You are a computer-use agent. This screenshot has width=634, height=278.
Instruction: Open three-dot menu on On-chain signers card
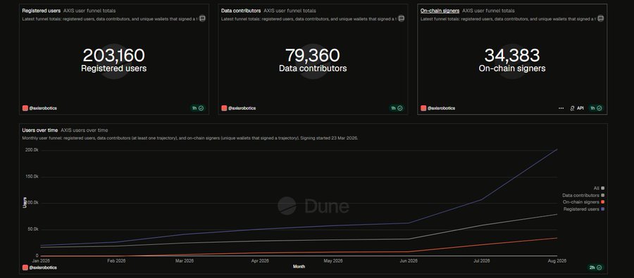(x=561, y=108)
